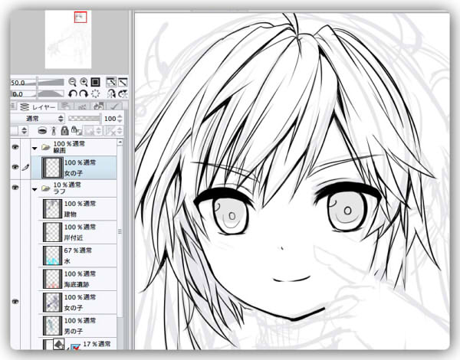
Task: Hide the ラフ folder with eye icon
Action: [16, 187]
